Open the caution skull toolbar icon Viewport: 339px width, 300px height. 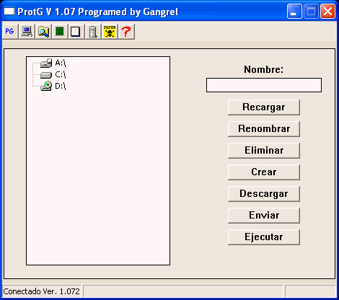pyautogui.click(x=110, y=31)
